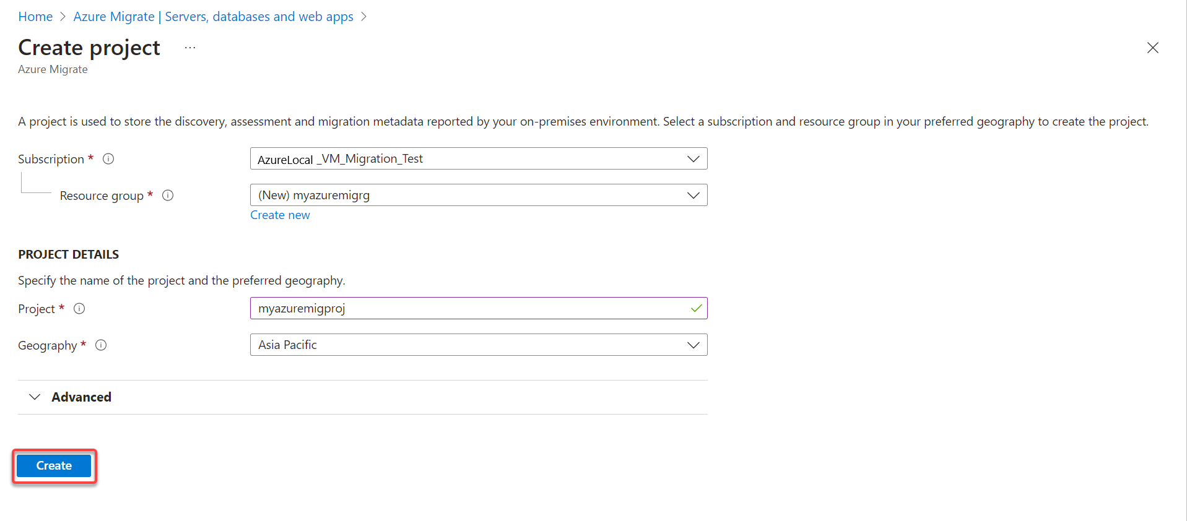Click the Resource group field label

click(x=102, y=196)
